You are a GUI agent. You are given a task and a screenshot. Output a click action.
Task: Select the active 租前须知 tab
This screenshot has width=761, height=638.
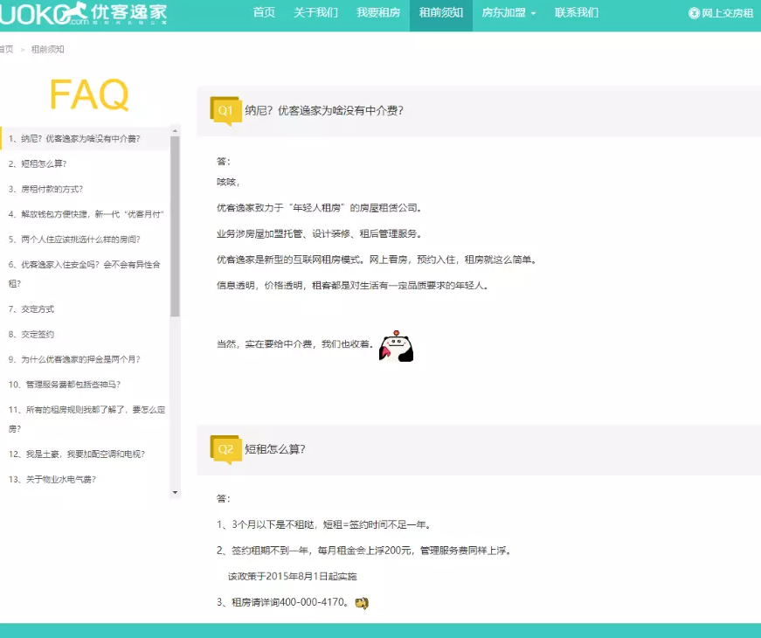point(441,13)
